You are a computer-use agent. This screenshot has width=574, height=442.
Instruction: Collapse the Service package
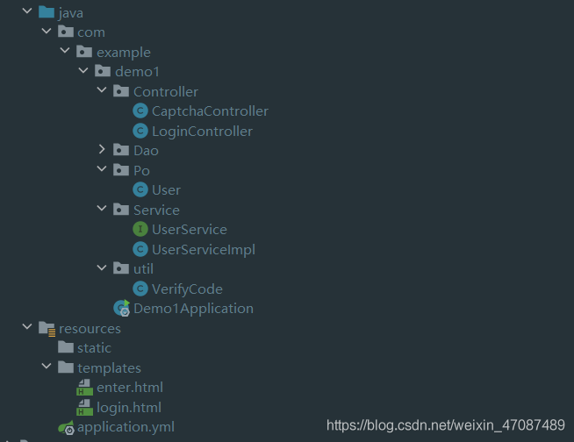click(103, 210)
